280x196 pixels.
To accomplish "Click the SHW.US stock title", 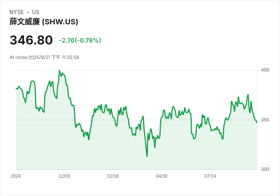I will pyautogui.click(x=44, y=22).
